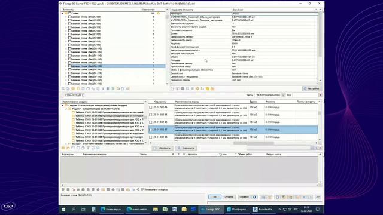Switch to Autodesk Revit taskbar item
This screenshot has height=215, width=383.
coord(263,209)
